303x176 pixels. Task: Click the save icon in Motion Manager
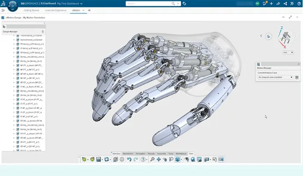(x=297, y=77)
